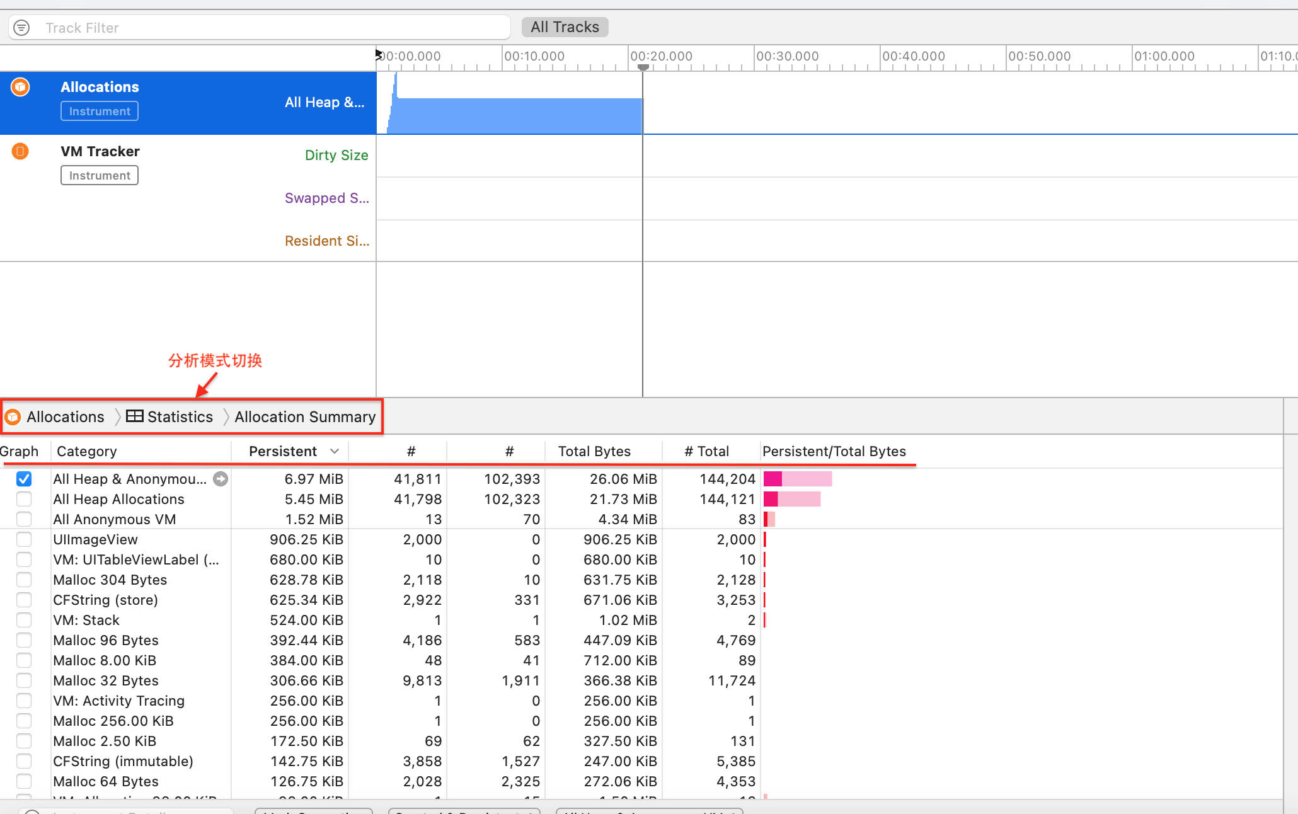Click the pink bar for All Heap & Anonymous row

point(798,479)
